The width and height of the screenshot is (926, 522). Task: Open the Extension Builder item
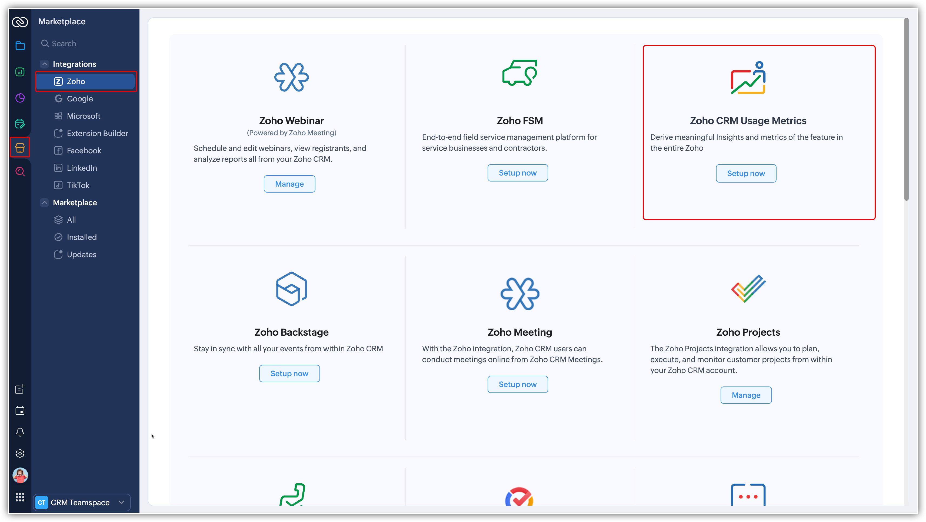pos(97,133)
